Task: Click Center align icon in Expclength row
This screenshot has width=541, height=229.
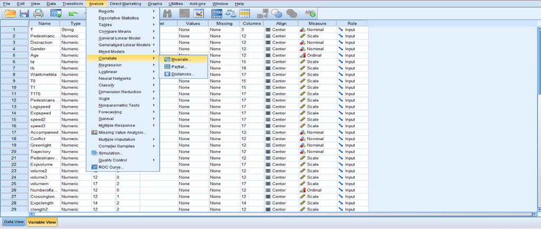Action: [x=268, y=203]
